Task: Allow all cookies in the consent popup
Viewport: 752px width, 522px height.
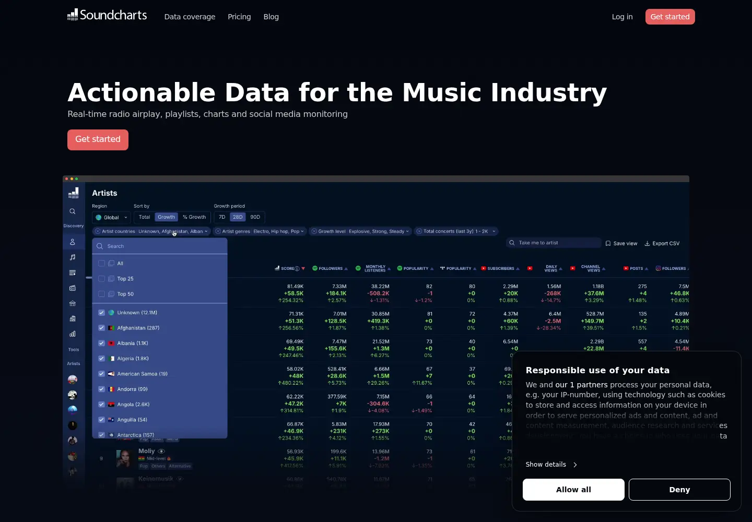Action: [x=573, y=490]
